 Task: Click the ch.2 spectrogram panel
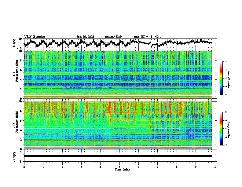[118, 125]
